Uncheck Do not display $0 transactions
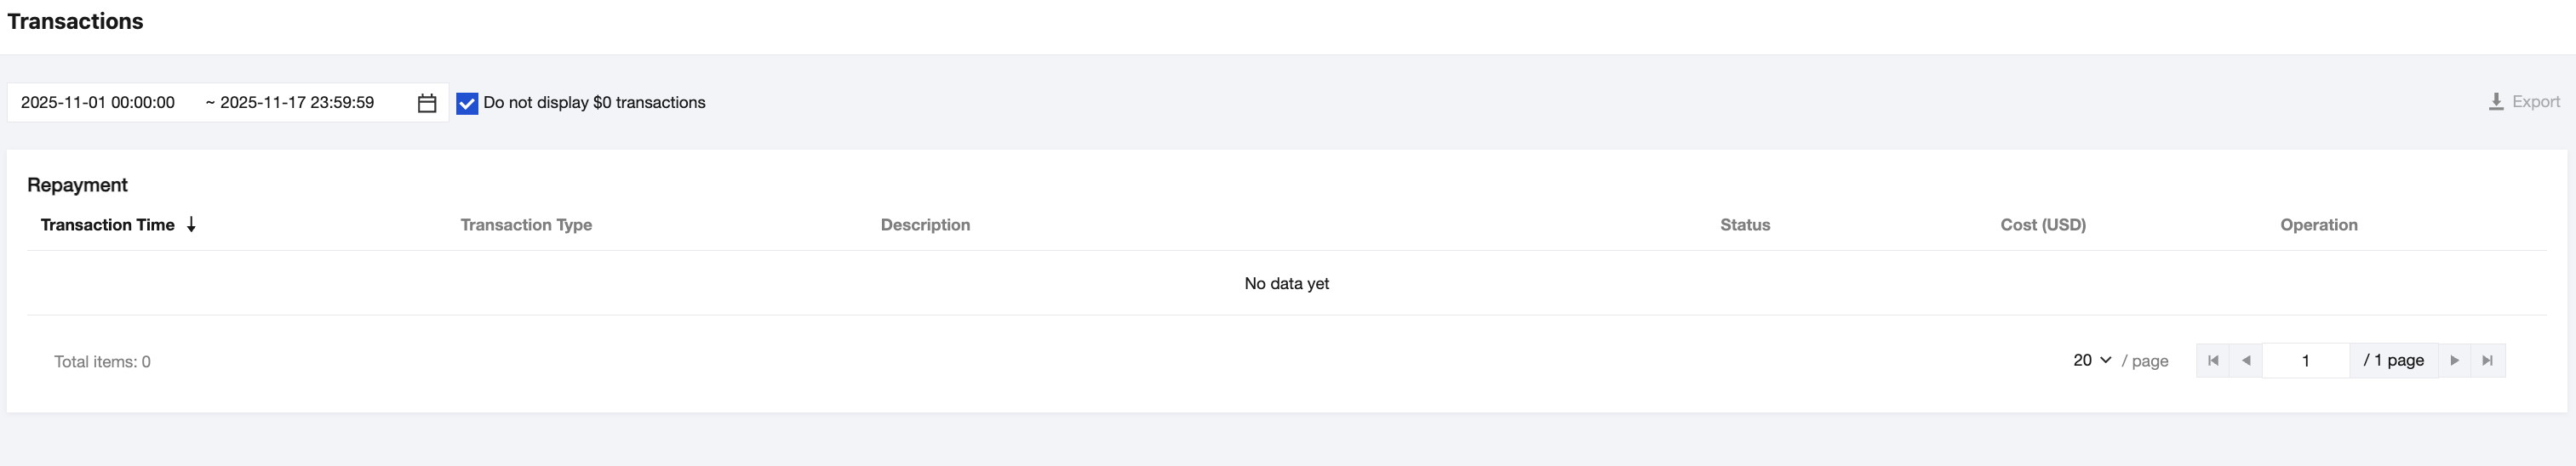The height and width of the screenshot is (466, 2576). pos(467,103)
